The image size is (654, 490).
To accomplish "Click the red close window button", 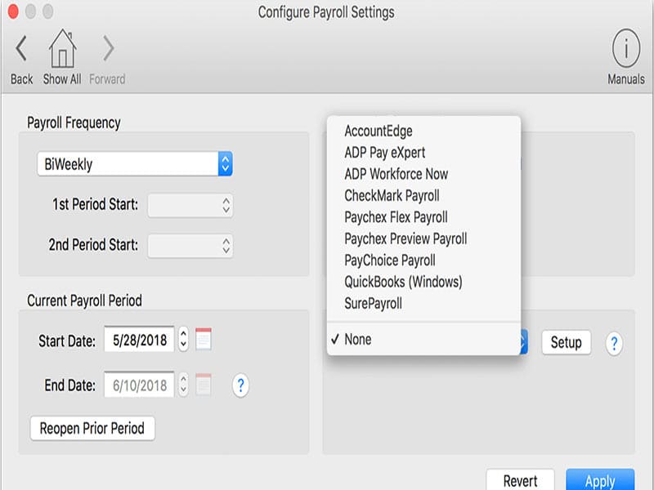I will [x=12, y=12].
